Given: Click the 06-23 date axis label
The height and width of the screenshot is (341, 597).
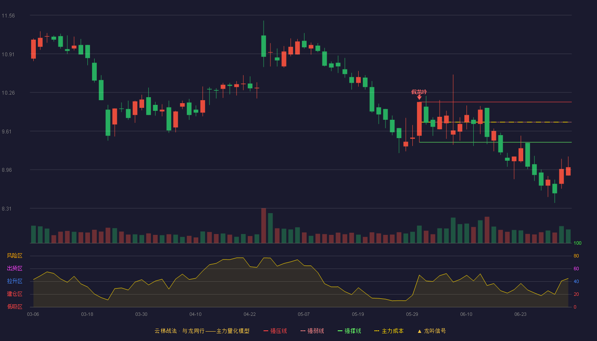Looking at the screenshot, I should [x=520, y=314].
